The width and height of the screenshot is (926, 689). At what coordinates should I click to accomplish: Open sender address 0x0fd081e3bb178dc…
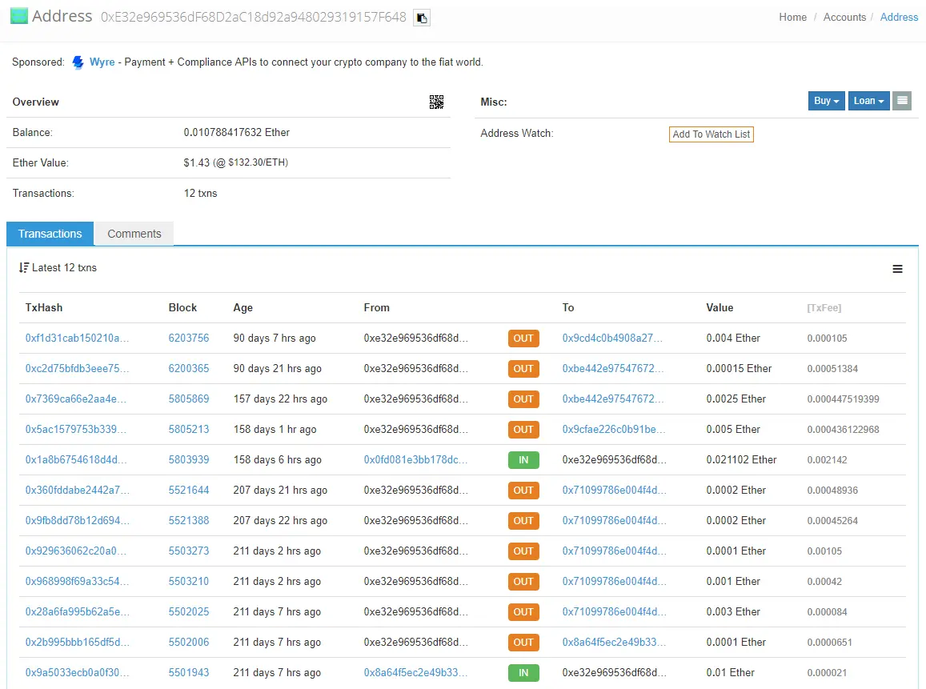point(415,460)
